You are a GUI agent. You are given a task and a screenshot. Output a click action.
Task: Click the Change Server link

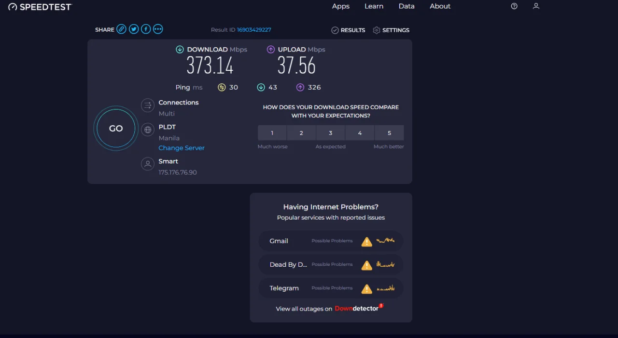182,148
